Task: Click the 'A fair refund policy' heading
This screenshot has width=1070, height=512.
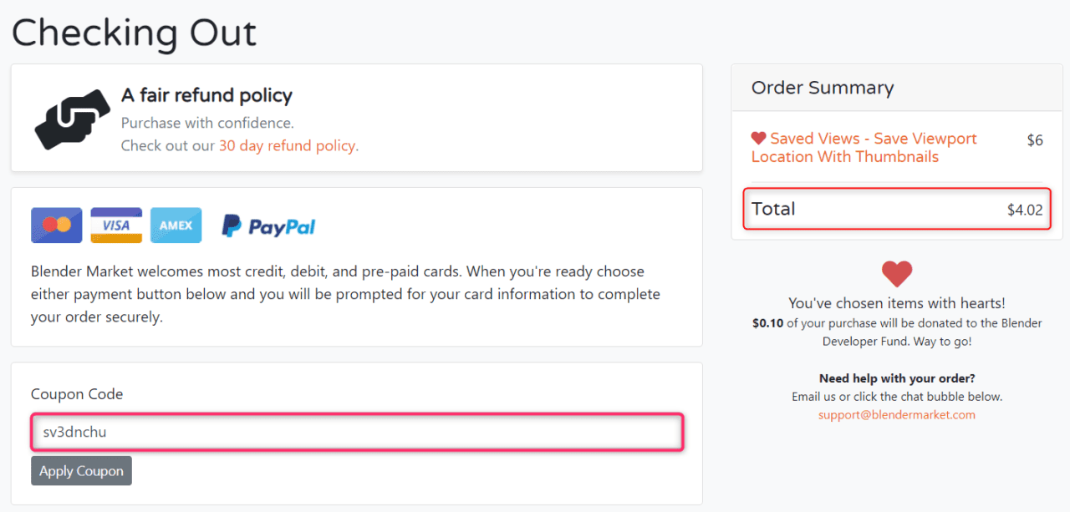Action: tap(206, 95)
